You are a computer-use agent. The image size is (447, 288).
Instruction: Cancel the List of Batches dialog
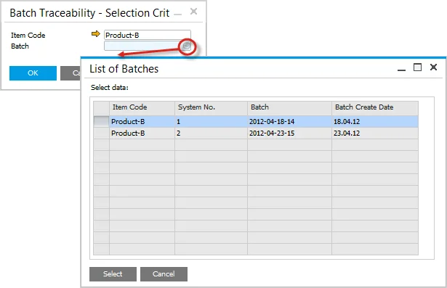(x=164, y=274)
